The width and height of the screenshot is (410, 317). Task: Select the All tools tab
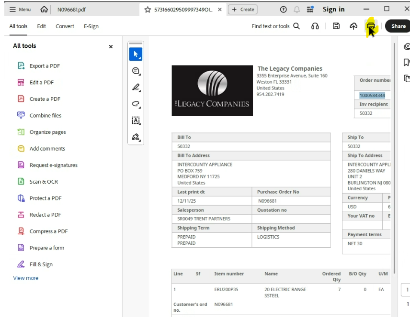(18, 26)
